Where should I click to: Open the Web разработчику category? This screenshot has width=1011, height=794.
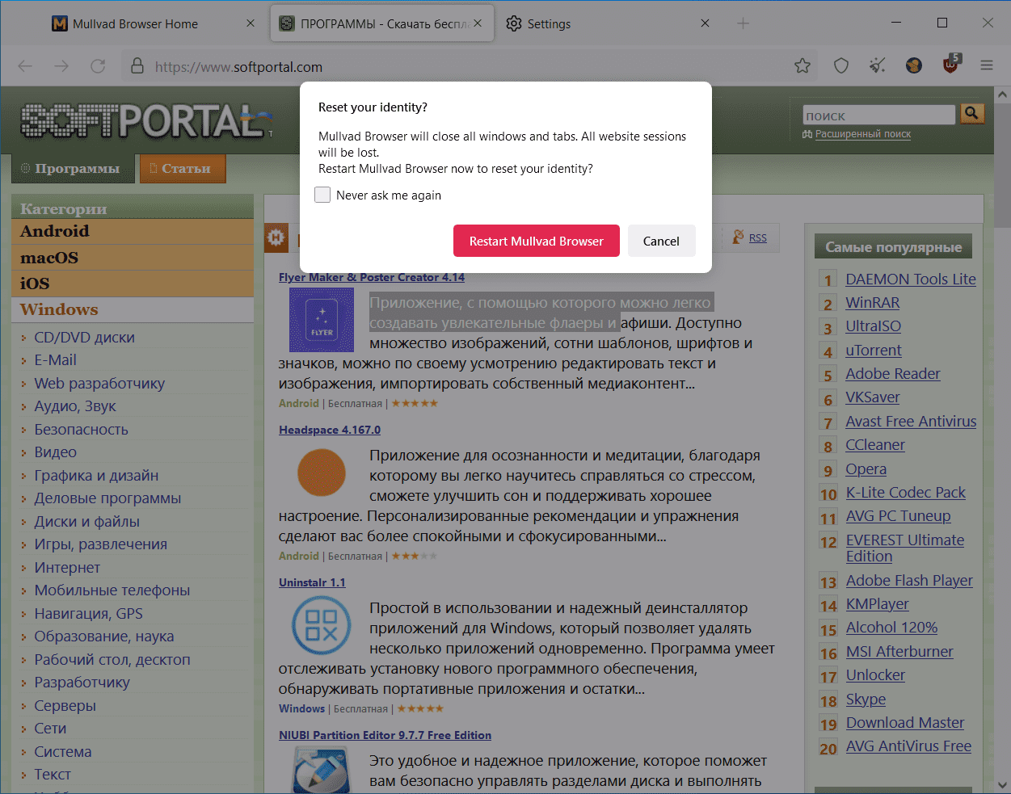coord(99,383)
